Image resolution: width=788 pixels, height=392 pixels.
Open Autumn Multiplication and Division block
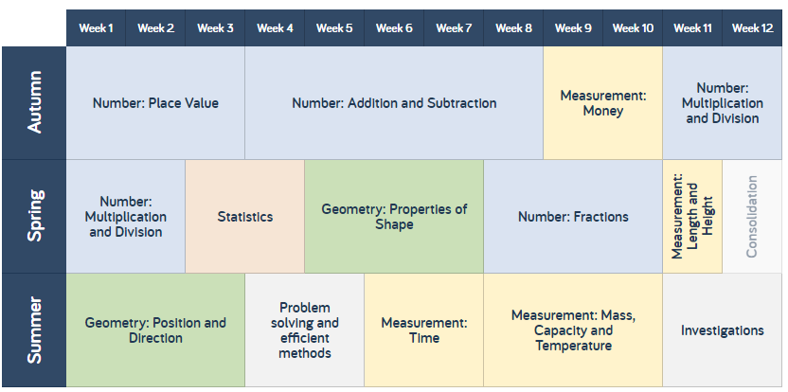[723, 103]
